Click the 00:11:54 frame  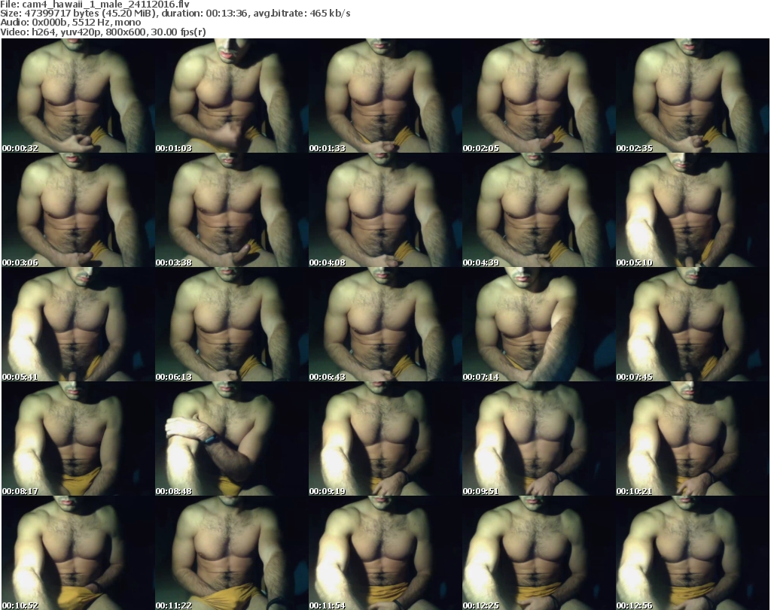[x=385, y=554]
